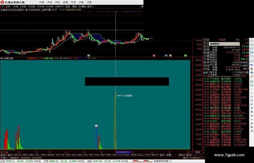Screen dimensions: 254x163
Task: Select the 30分钟 period
Action: (40, 7)
